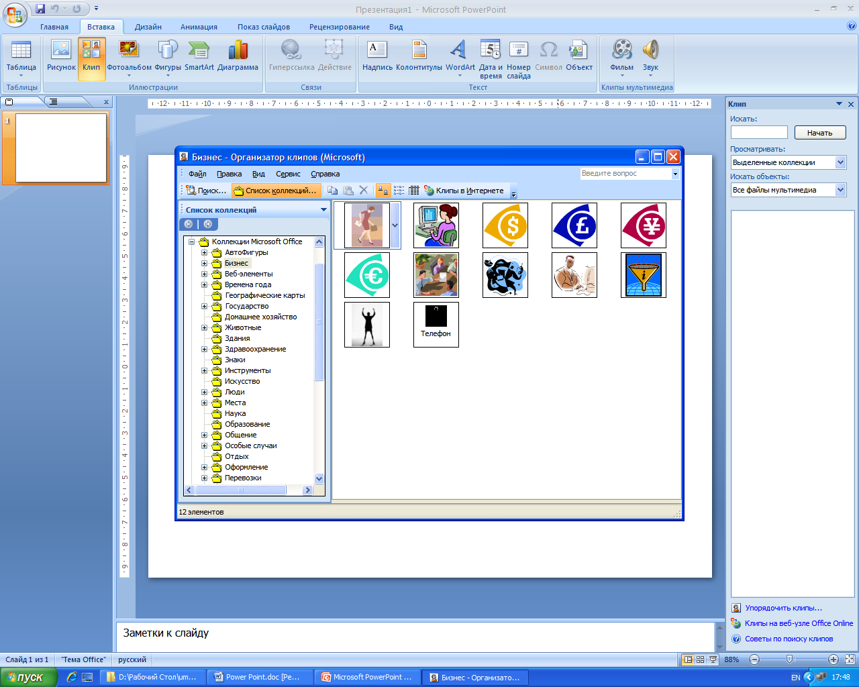
Task: Open the Упорядочить клипы… link
Action: [x=783, y=608]
